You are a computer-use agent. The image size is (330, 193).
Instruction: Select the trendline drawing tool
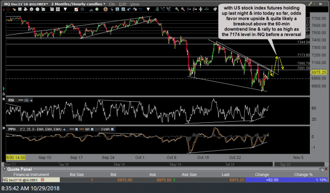[x=162, y=9]
